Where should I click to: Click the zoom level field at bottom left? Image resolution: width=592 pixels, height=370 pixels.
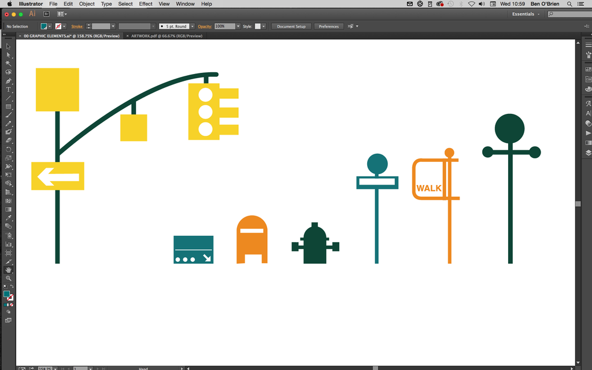(x=46, y=368)
